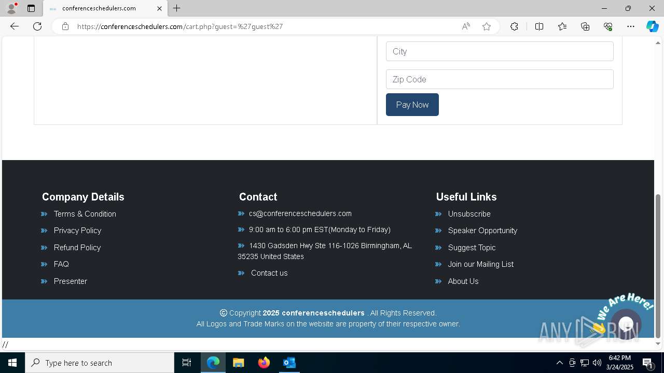Open the Unsubscribe link

469,214
